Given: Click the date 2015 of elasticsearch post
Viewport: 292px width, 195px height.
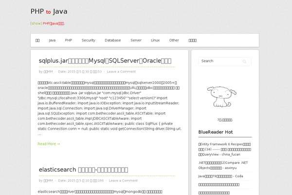Looking at the screenshot, I should point(81,181).
